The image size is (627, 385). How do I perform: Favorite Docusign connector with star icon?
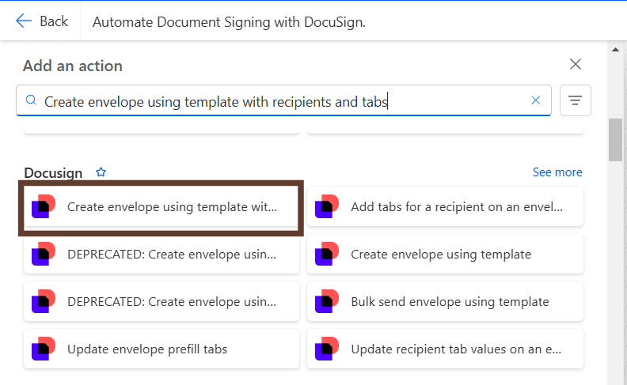coord(101,172)
